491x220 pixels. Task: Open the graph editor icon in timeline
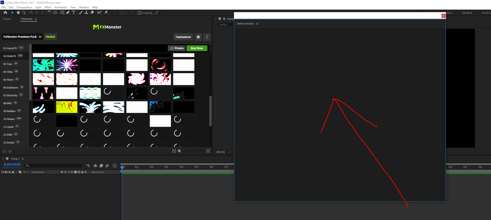pos(115,165)
